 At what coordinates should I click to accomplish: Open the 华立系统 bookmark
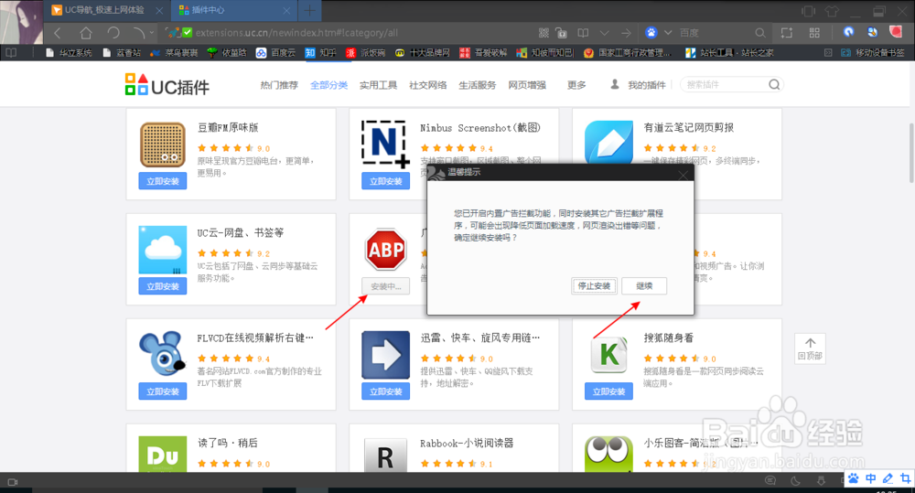[x=69, y=52]
